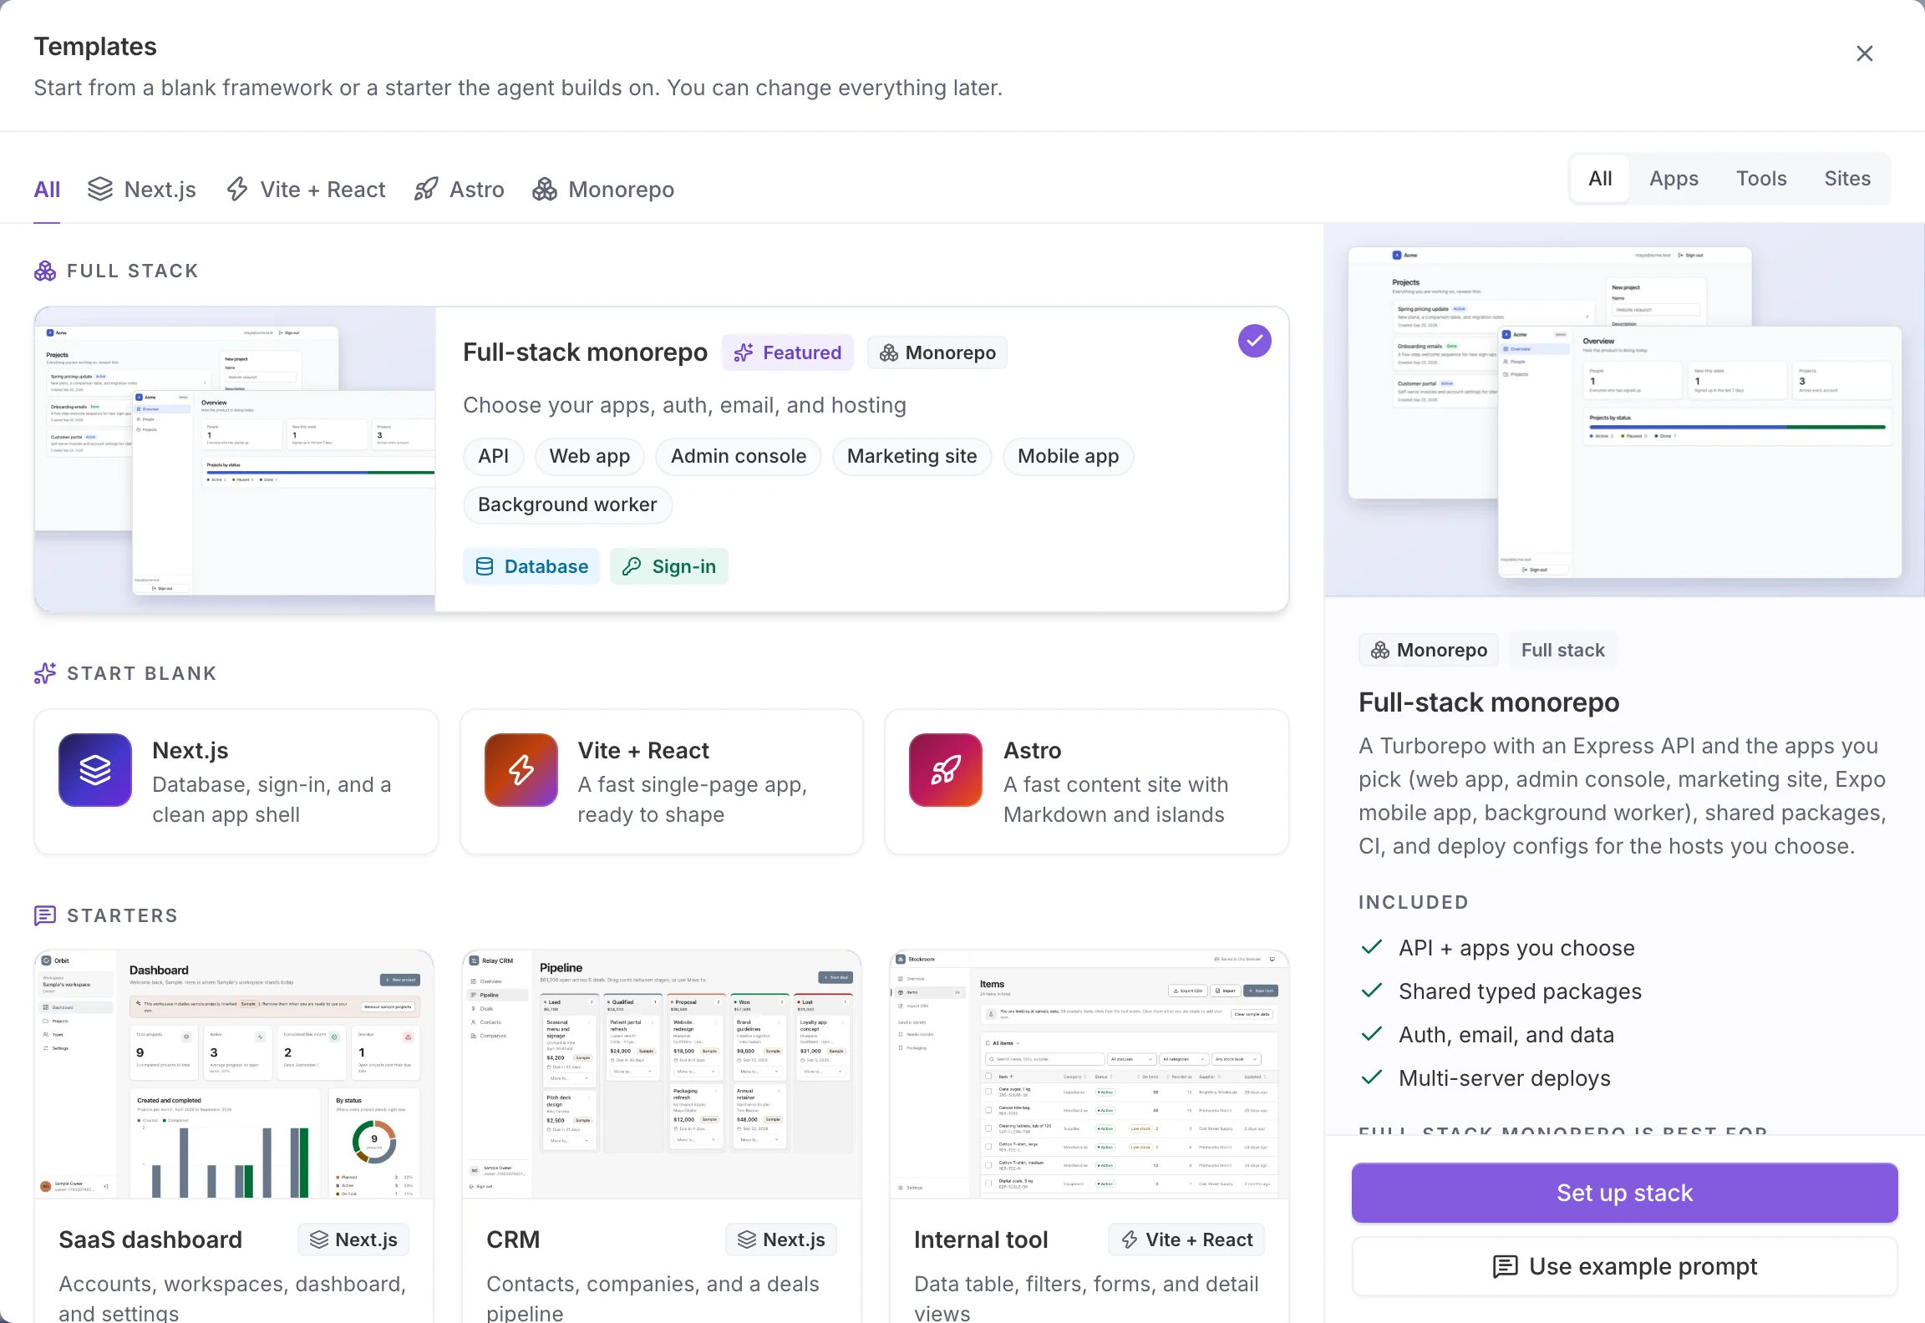Click the Start Blank sparkle icon
This screenshot has width=1925, height=1323.
[x=45, y=673]
